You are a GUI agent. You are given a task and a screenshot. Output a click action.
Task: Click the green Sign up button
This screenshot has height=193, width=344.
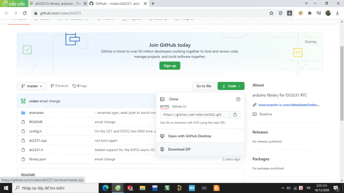pyautogui.click(x=170, y=66)
